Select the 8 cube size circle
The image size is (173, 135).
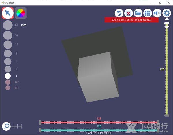coord(8,54)
